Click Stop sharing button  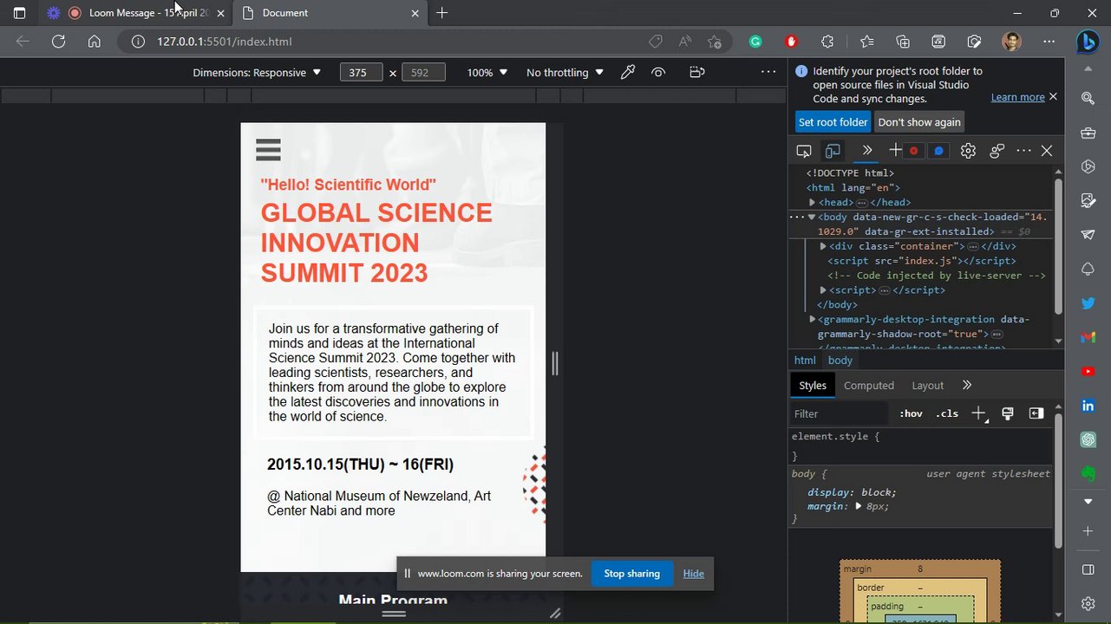pos(631,574)
